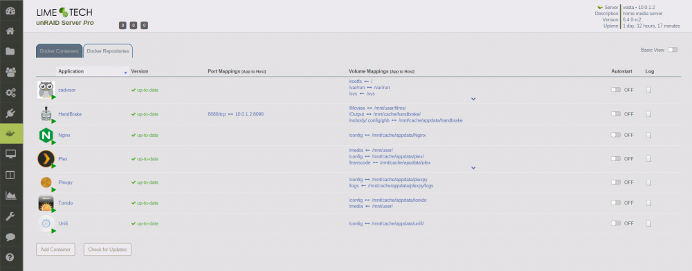Click the Lime Tech logo
The width and height of the screenshot is (692, 271).
pyautogui.click(x=64, y=12)
